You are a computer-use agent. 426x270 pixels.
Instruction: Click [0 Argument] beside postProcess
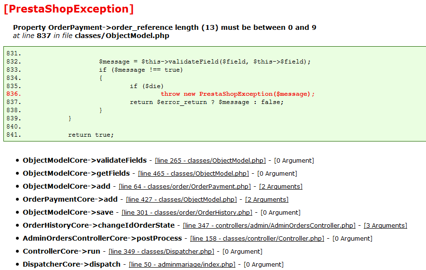tap(352, 239)
